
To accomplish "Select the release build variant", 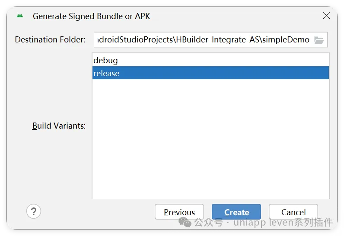I will (x=210, y=73).
